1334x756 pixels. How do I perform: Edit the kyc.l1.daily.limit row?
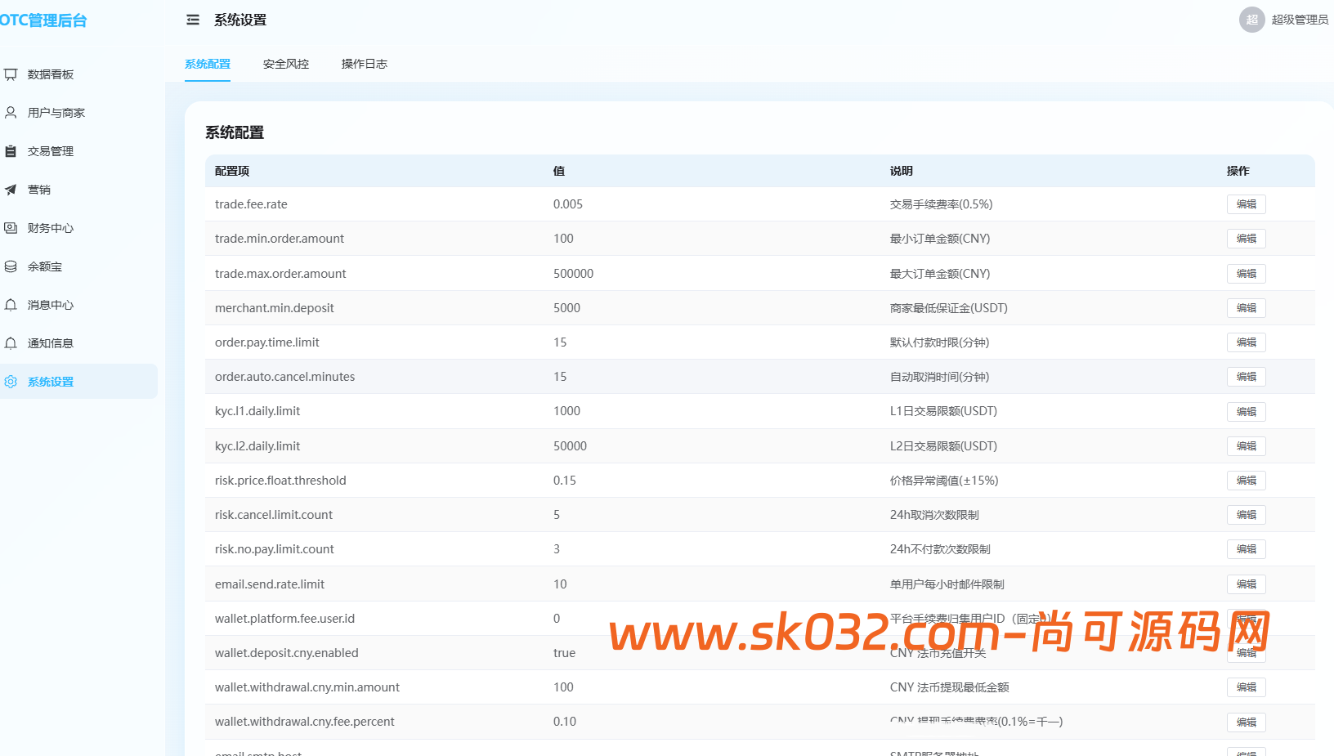pos(1246,411)
